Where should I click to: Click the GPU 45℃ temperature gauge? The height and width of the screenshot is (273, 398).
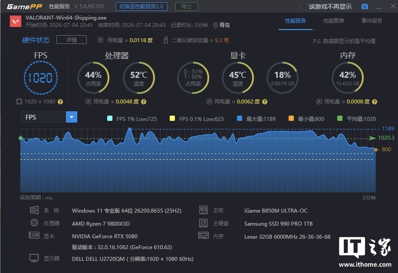pos(237,78)
